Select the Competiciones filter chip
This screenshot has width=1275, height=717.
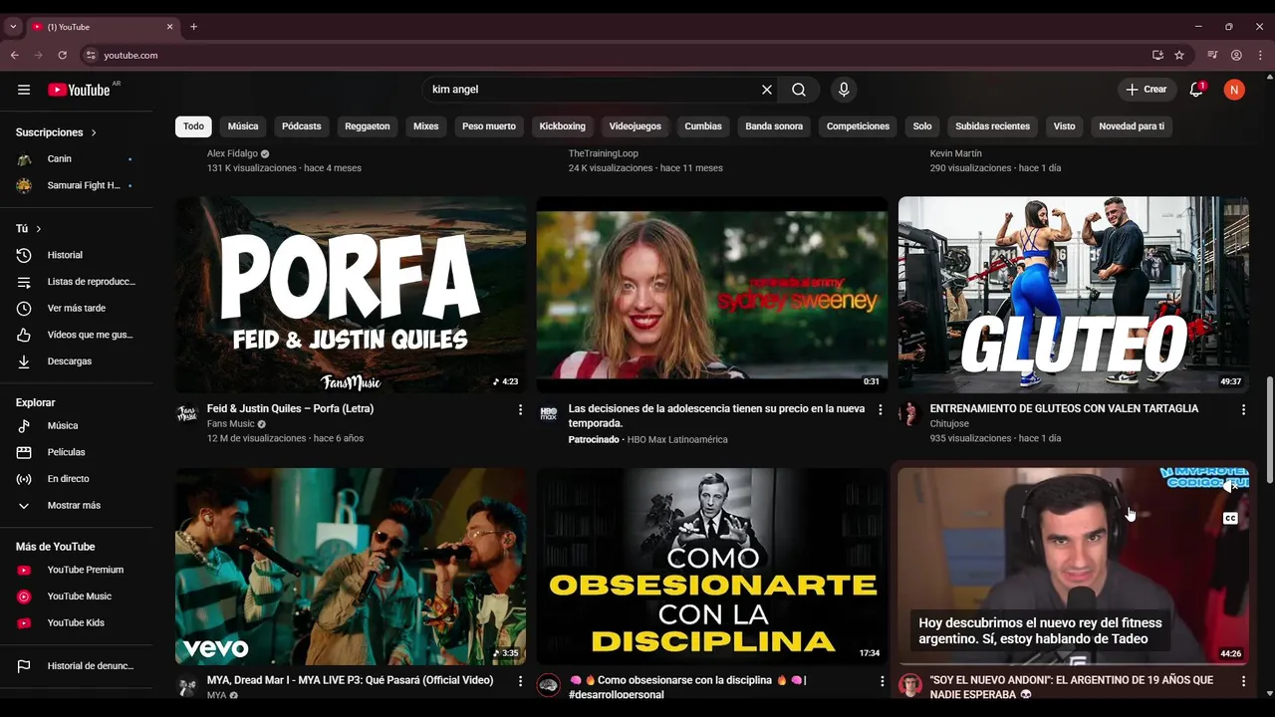858,126
